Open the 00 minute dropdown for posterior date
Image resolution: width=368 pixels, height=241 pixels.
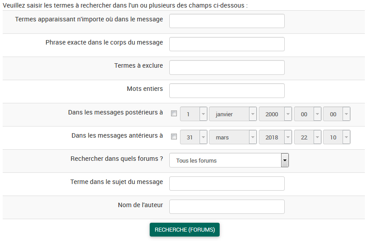[x=336, y=114]
